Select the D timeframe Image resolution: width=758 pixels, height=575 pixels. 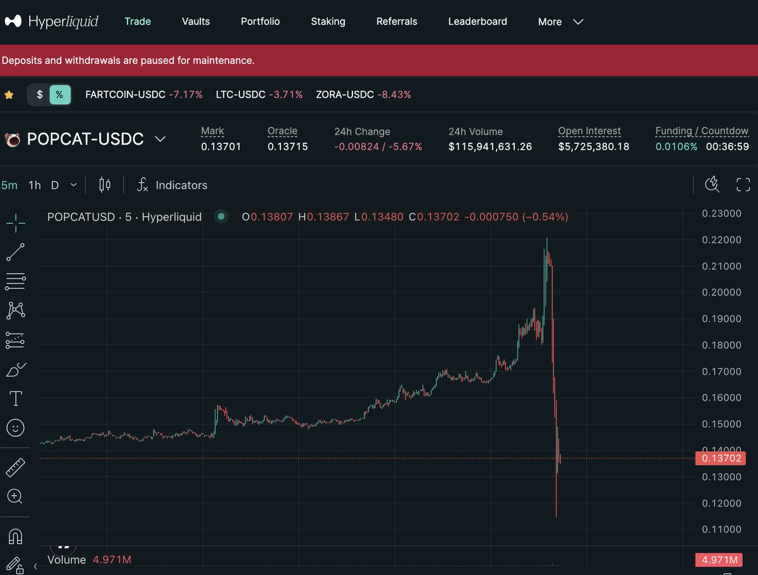(x=55, y=185)
